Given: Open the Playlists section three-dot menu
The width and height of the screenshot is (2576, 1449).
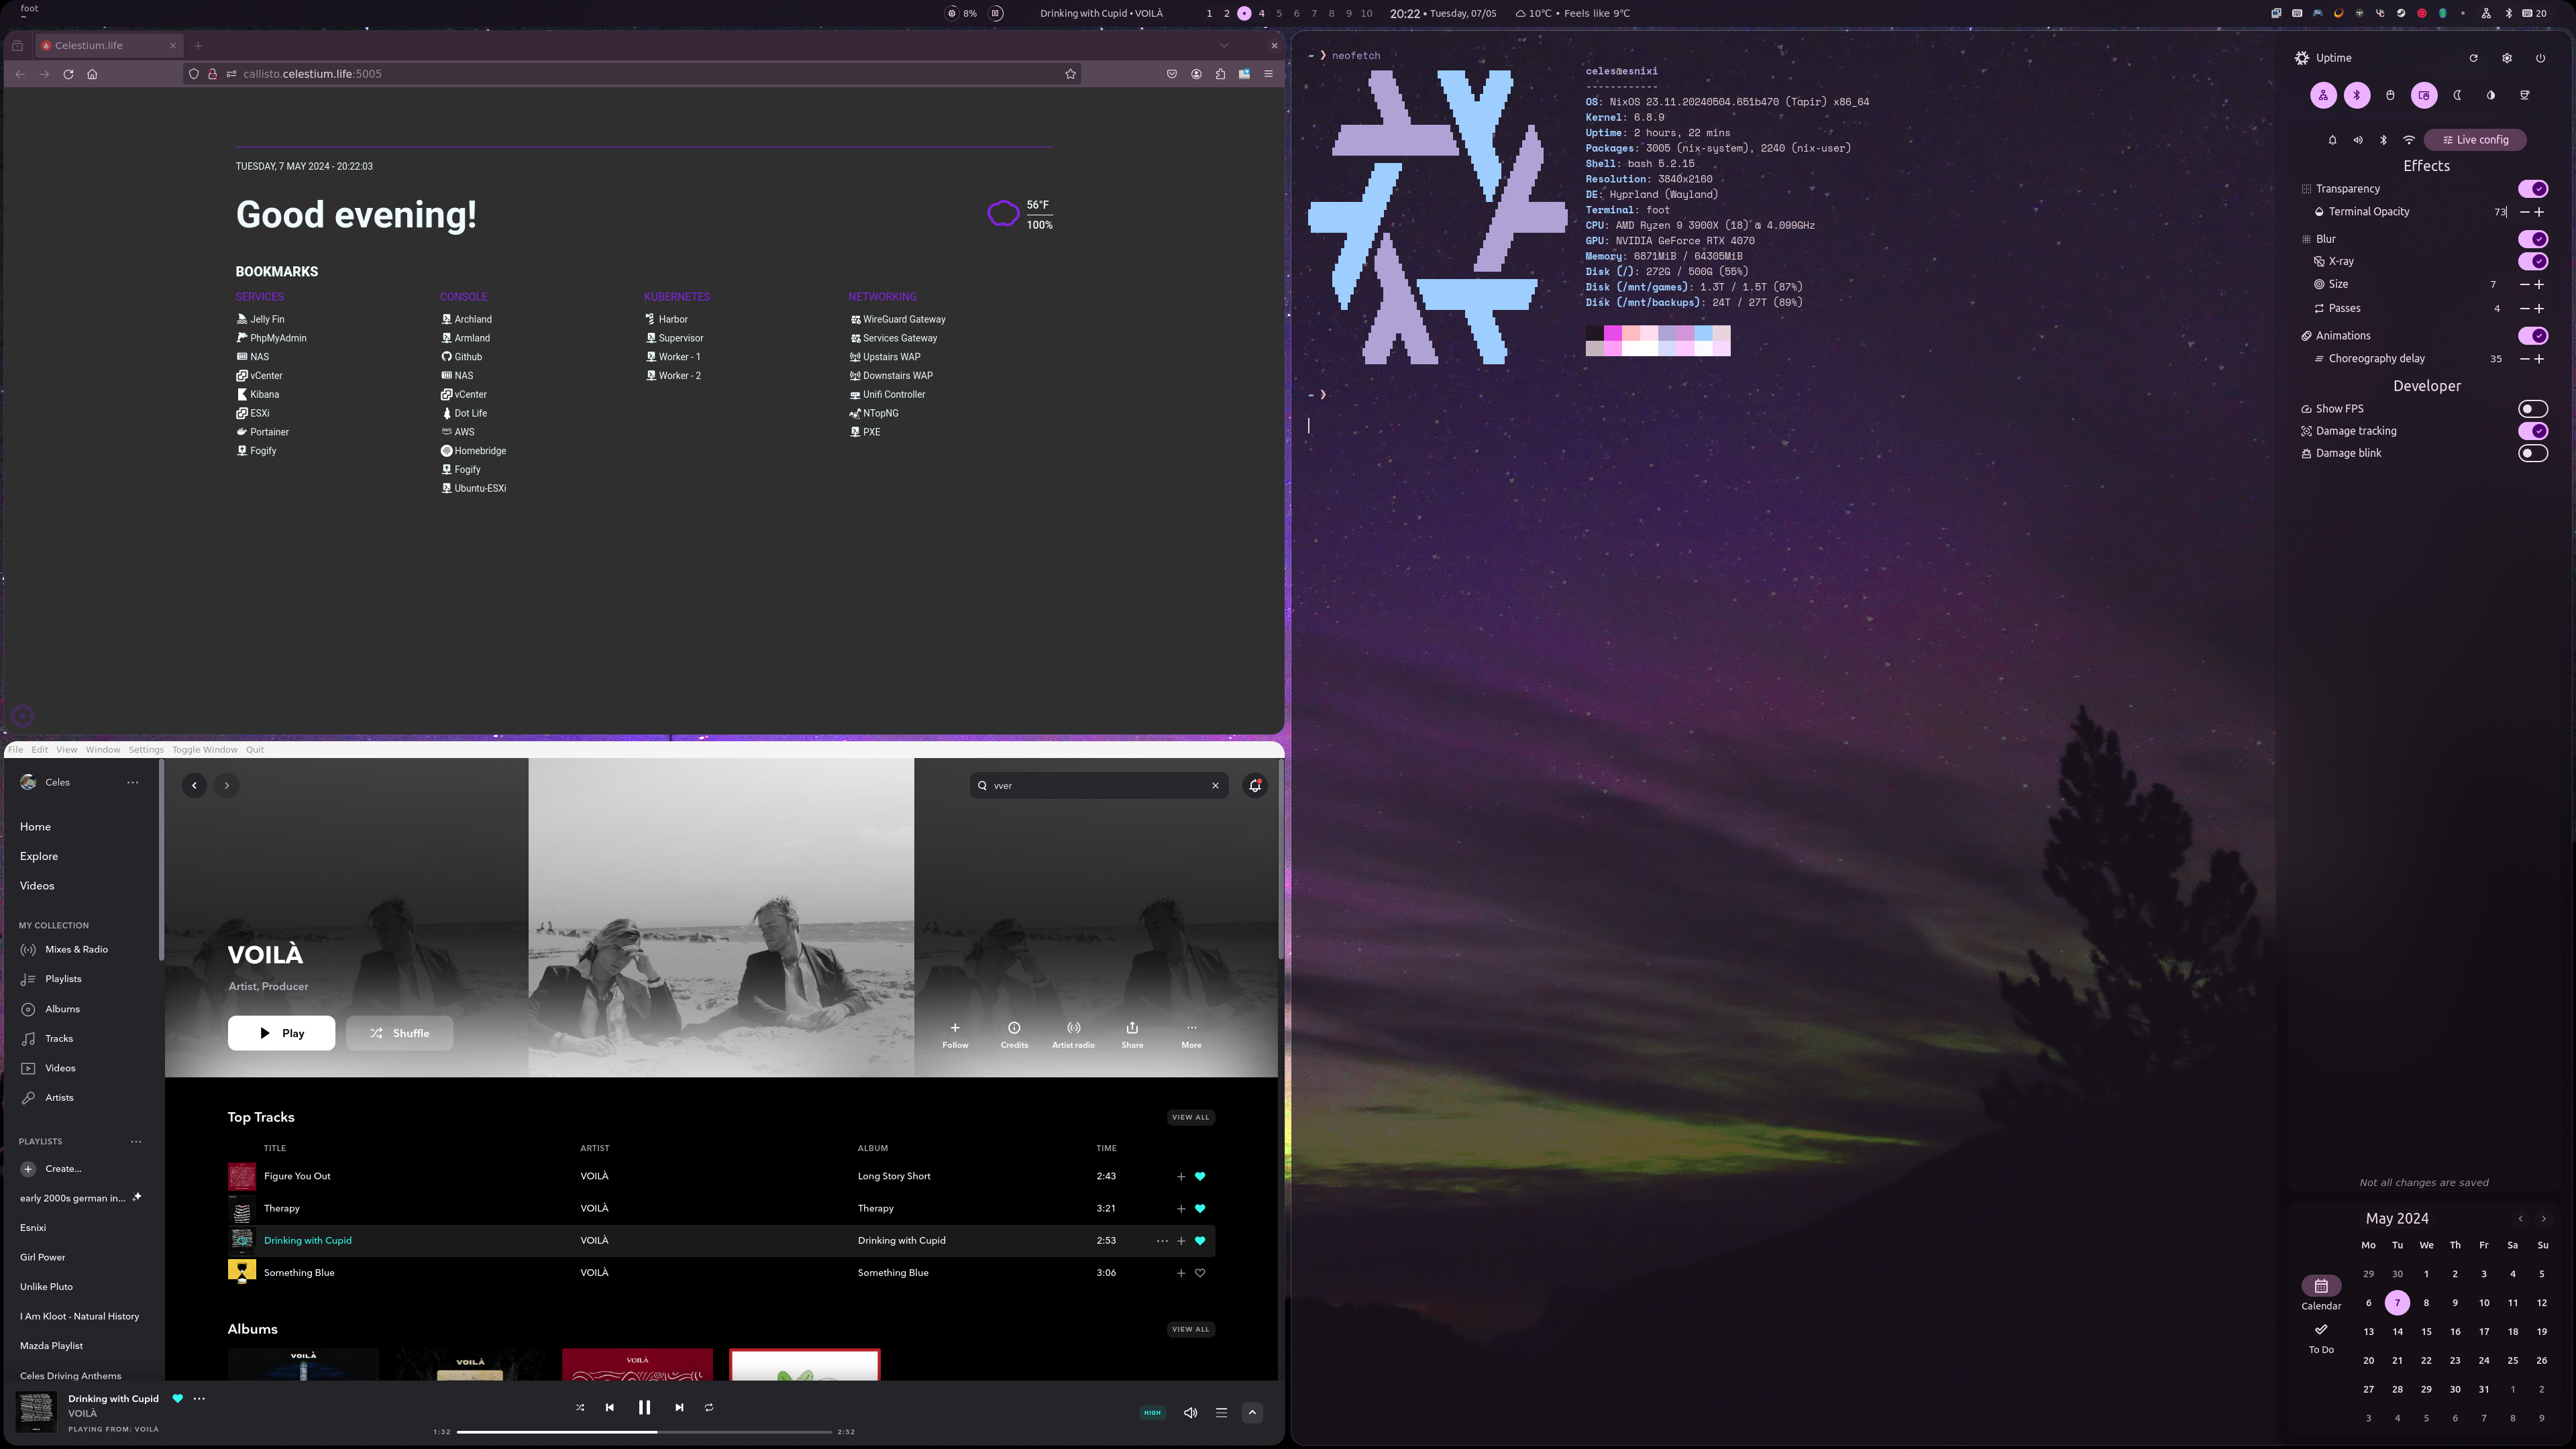Looking at the screenshot, I should (x=136, y=1142).
